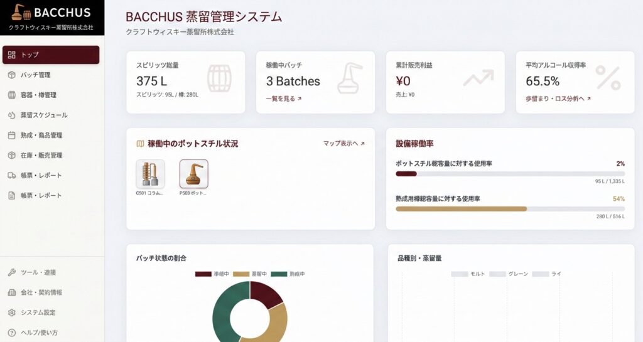
Task: Click the barrel icon in スピリッツ総量 card
Action: [x=219, y=78]
